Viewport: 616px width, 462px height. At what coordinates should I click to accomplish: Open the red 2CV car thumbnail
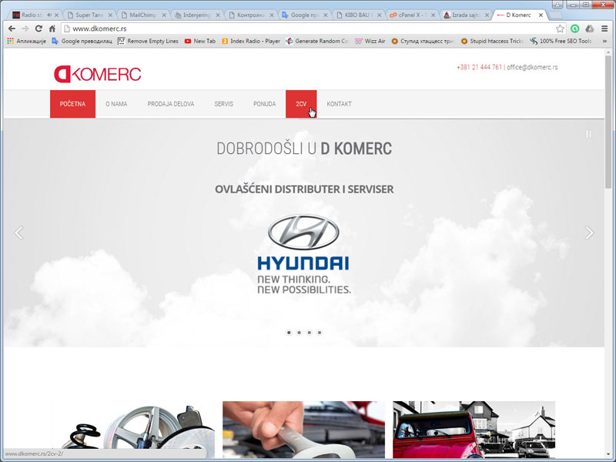pos(474,430)
